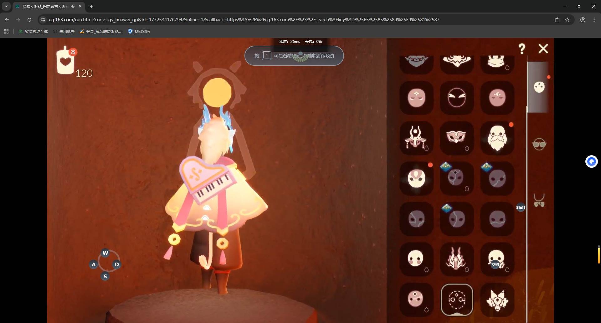Tap the on-screen A movement key
The image size is (601, 323).
[94, 264]
